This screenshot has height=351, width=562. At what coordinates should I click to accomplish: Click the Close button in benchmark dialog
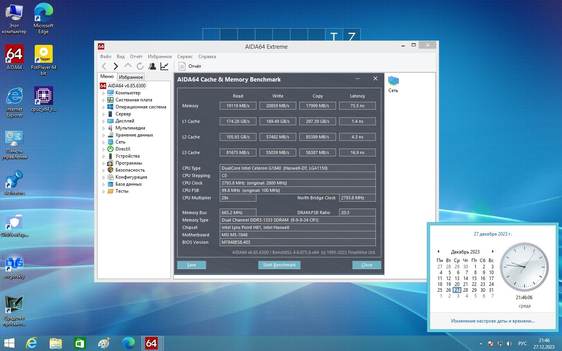(x=366, y=265)
